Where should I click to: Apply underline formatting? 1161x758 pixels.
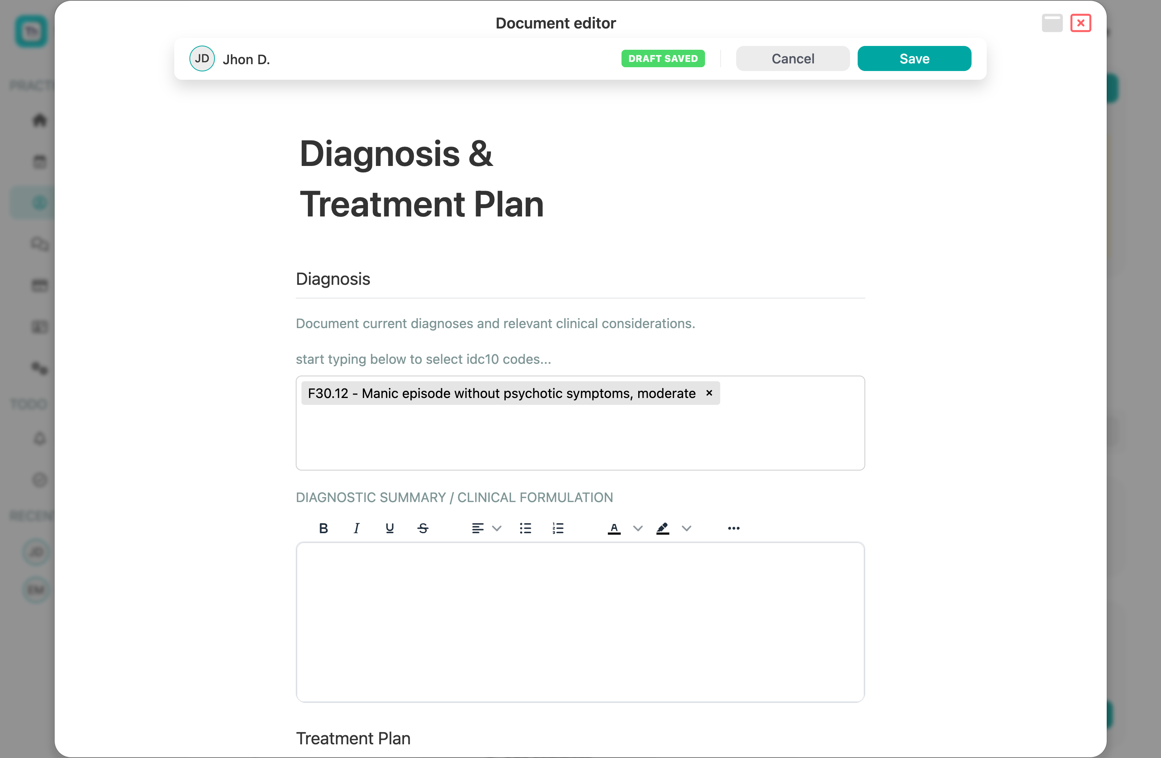pos(389,527)
